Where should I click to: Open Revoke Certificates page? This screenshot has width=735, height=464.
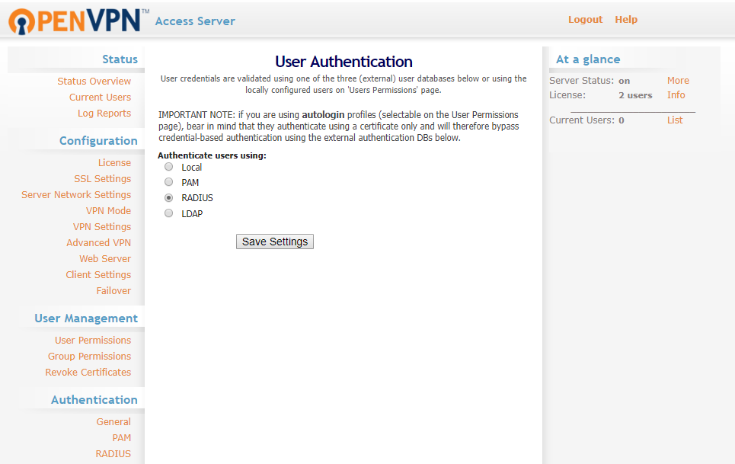coord(88,372)
